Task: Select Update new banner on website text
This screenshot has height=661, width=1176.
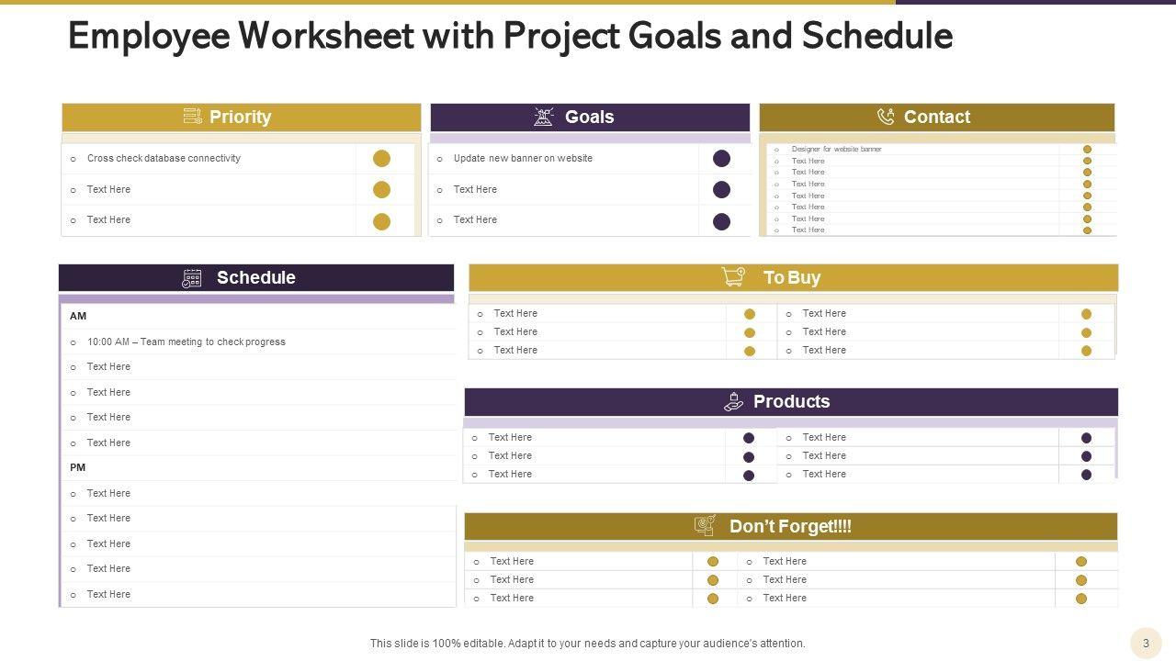Action: coord(523,158)
